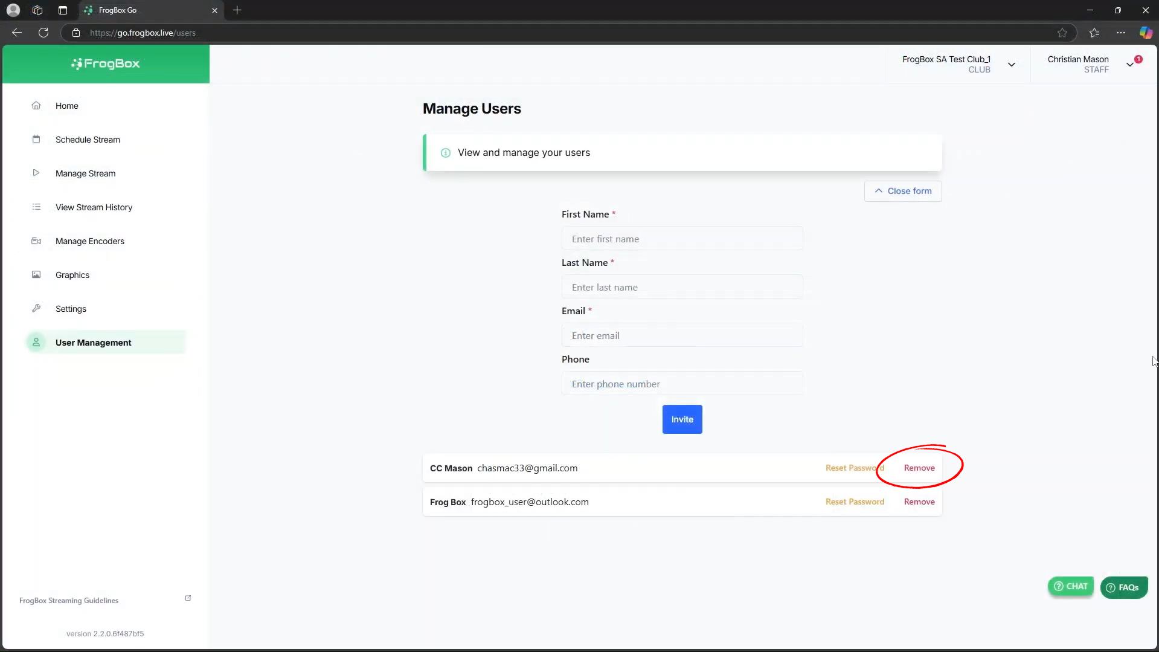Click the browser refresh icon
Image resolution: width=1159 pixels, height=652 pixels.
[x=43, y=33]
